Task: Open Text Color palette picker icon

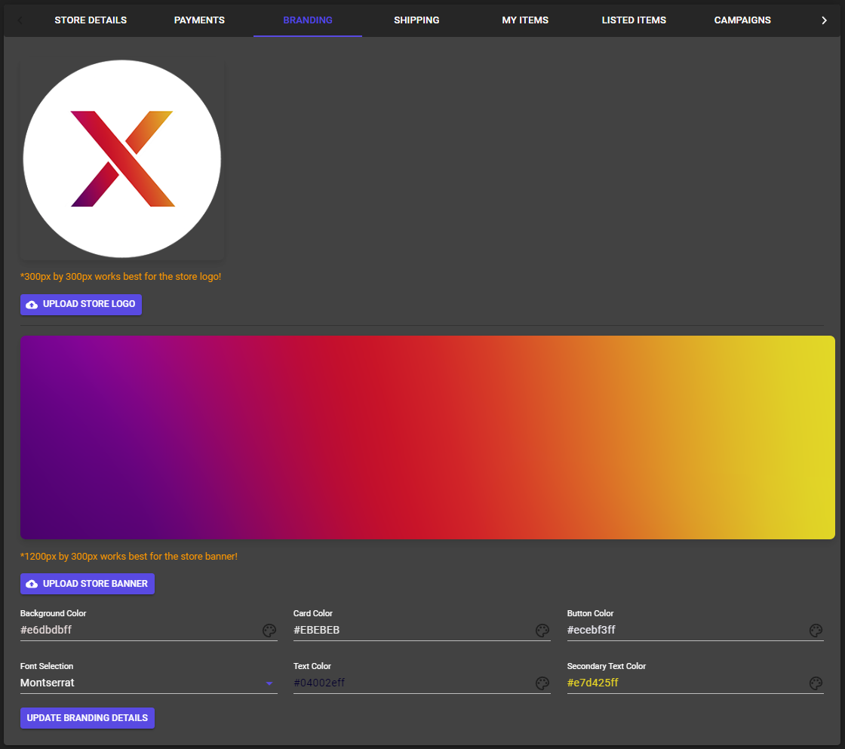Action: [542, 683]
